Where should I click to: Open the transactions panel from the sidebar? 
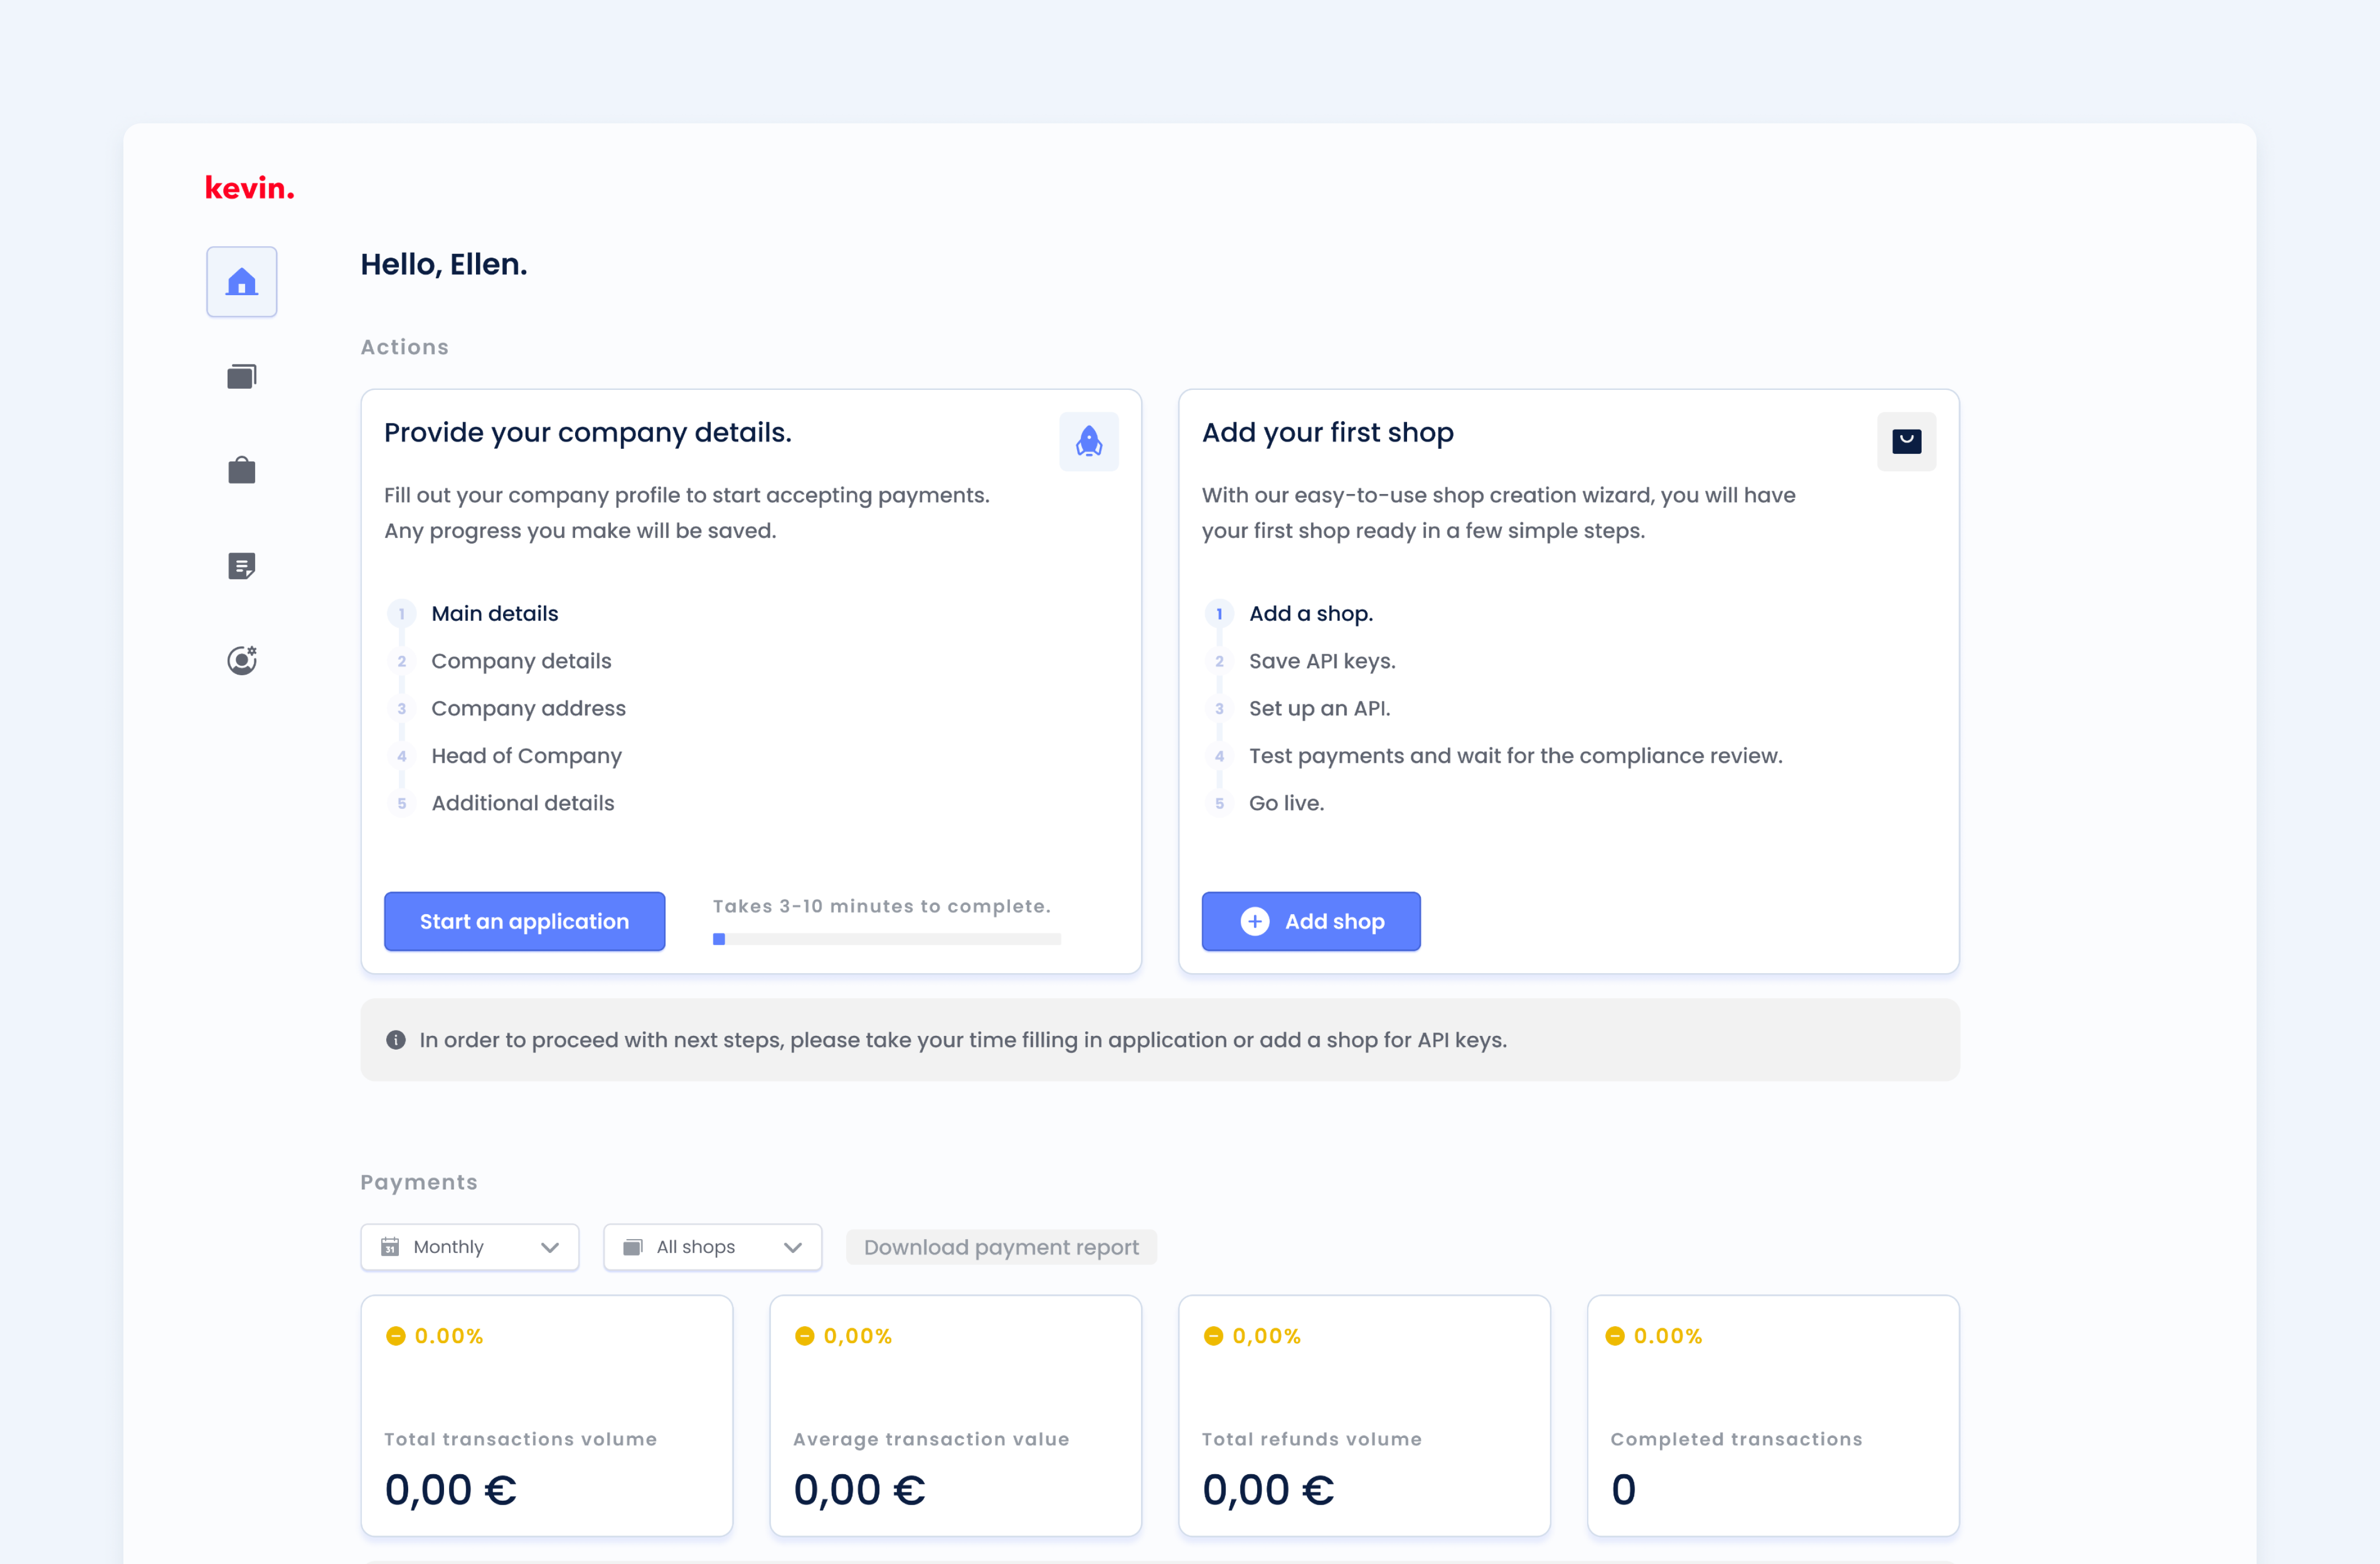point(241,376)
